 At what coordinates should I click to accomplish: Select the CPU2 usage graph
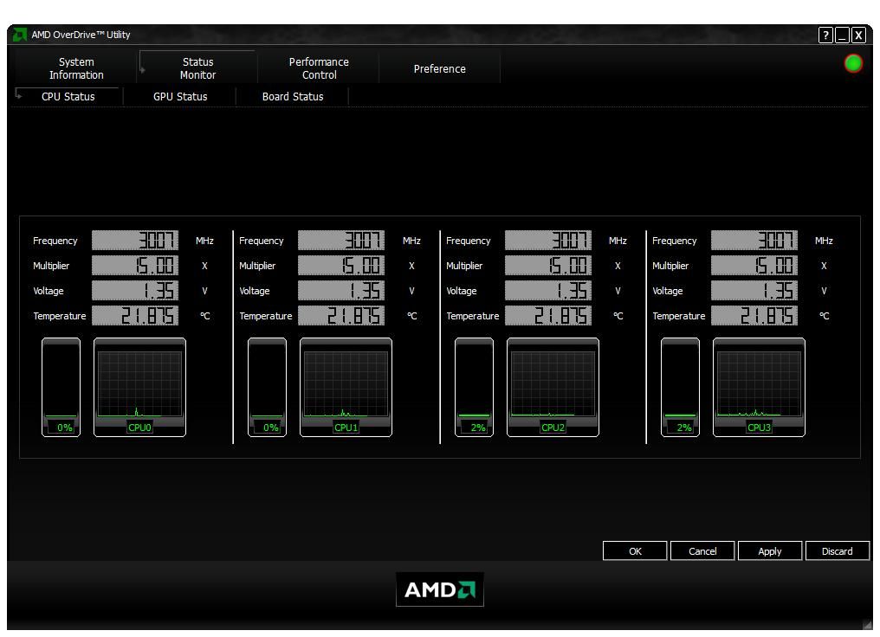tap(553, 387)
